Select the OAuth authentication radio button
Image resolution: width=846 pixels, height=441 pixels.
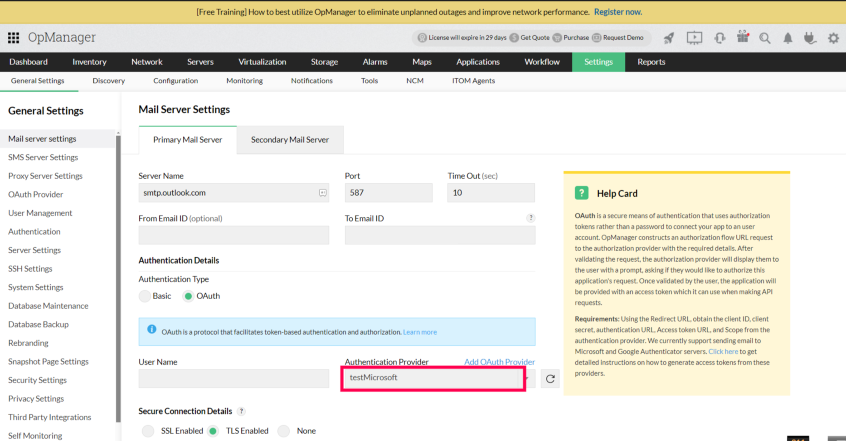[x=188, y=296]
